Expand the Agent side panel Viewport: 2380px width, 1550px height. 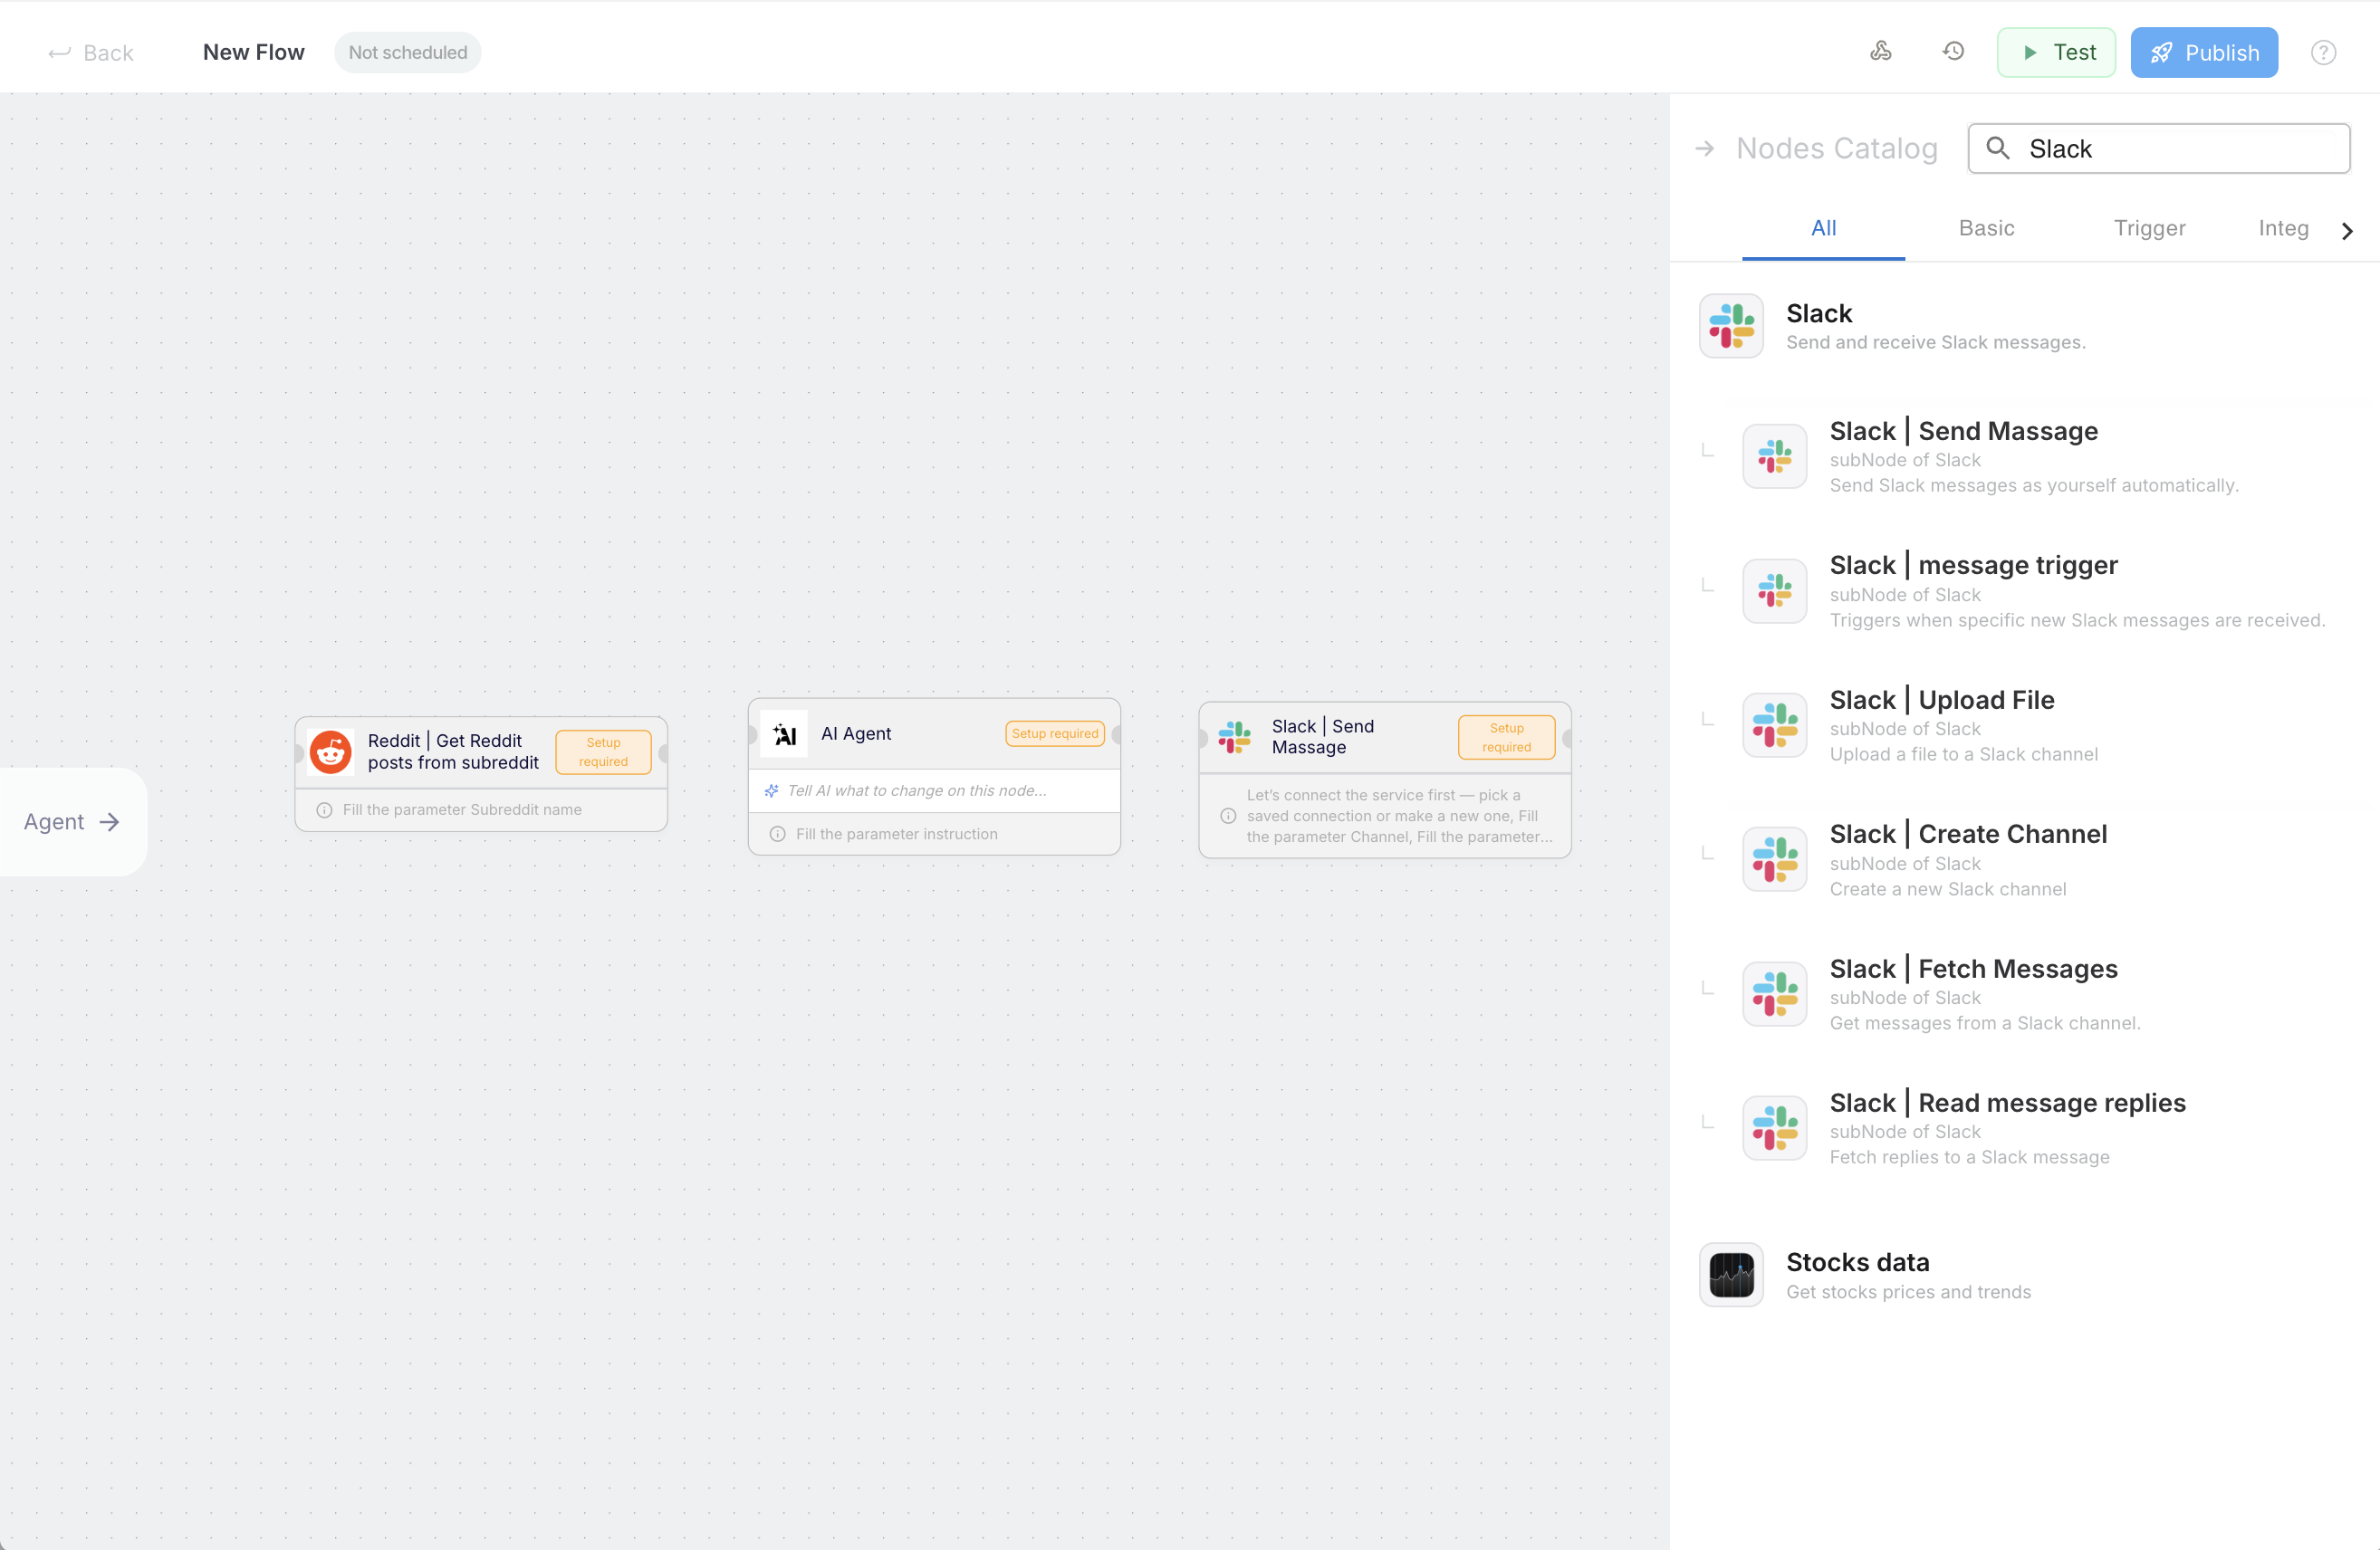point(73,821)
